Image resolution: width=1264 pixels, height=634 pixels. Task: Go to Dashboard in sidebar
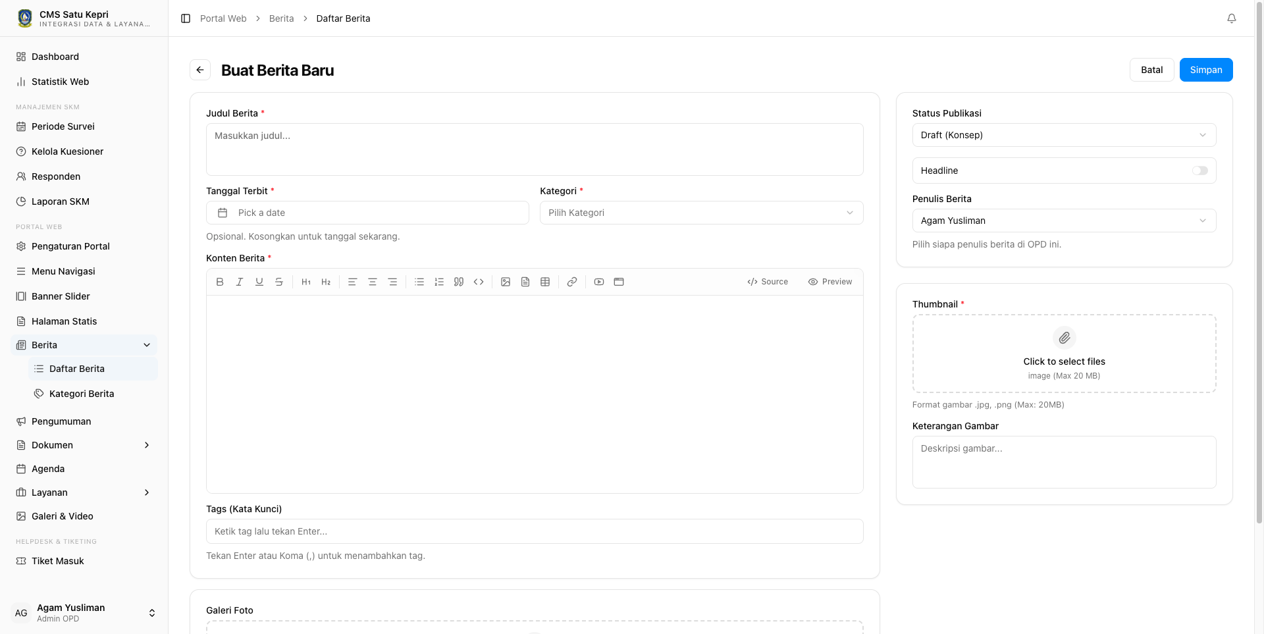84,57
